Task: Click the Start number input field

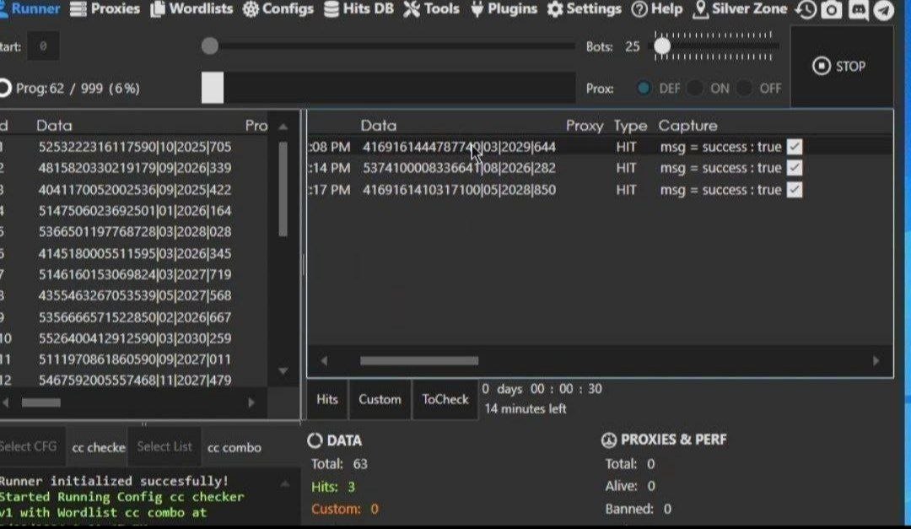Action: click(x=43, y=46)
